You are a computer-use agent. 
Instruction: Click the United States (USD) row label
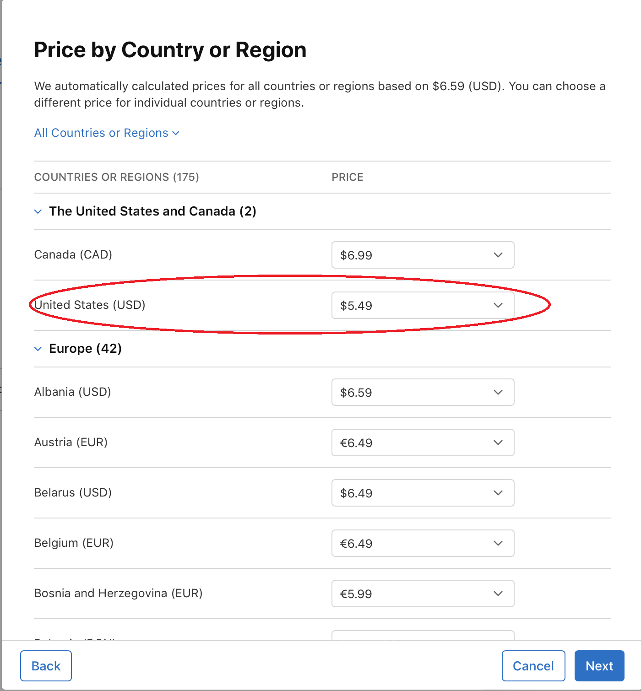90,305
